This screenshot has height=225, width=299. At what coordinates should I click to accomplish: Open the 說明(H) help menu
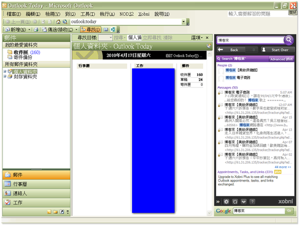click(x=161, y=14)
